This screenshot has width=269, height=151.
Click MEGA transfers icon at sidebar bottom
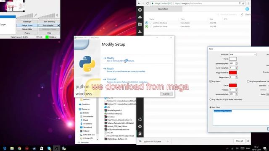pos(140,133)
